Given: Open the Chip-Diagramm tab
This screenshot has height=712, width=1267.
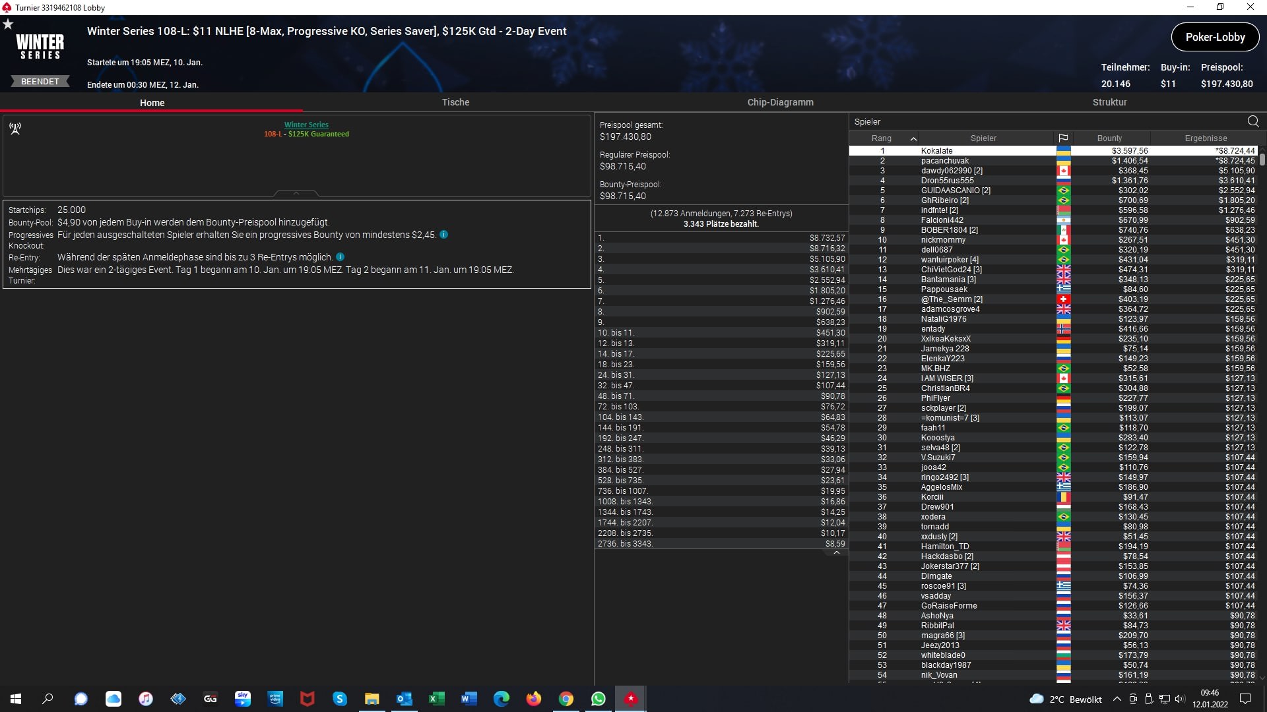Looking at the screenshot, I should (780, 102).
